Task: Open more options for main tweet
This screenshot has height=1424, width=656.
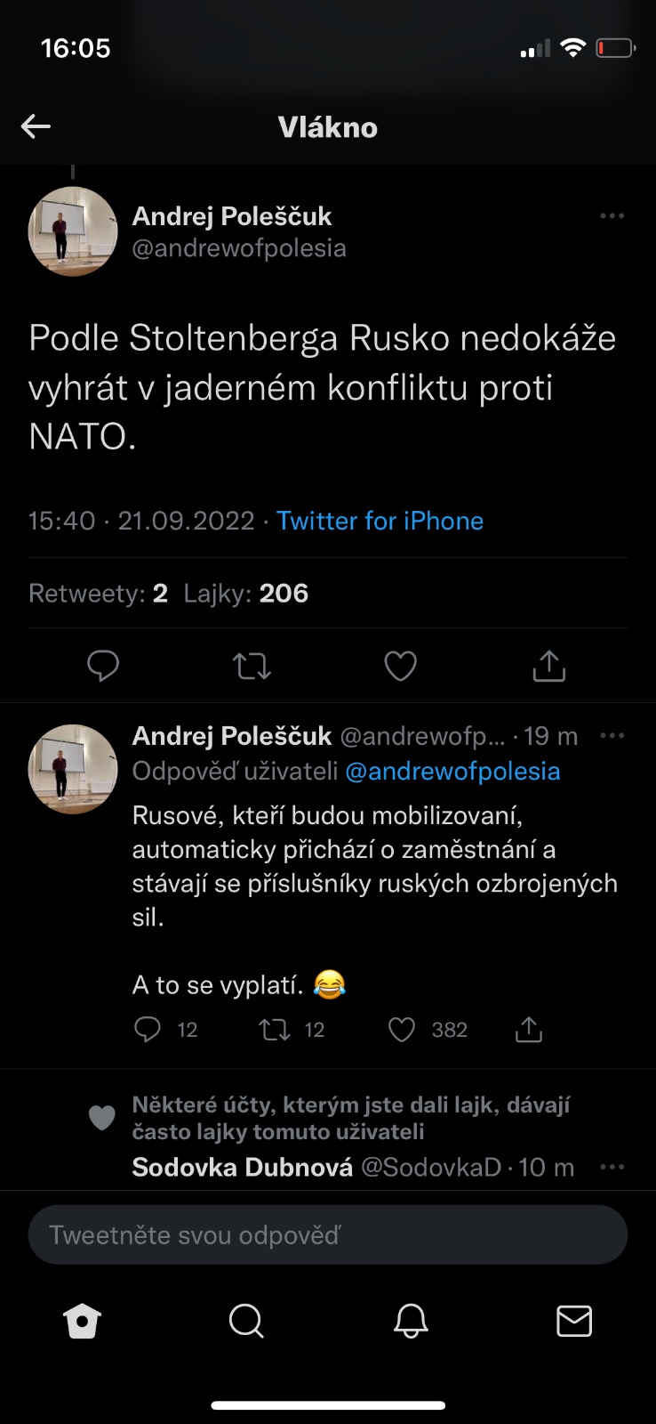Action: tap(612, 216)
